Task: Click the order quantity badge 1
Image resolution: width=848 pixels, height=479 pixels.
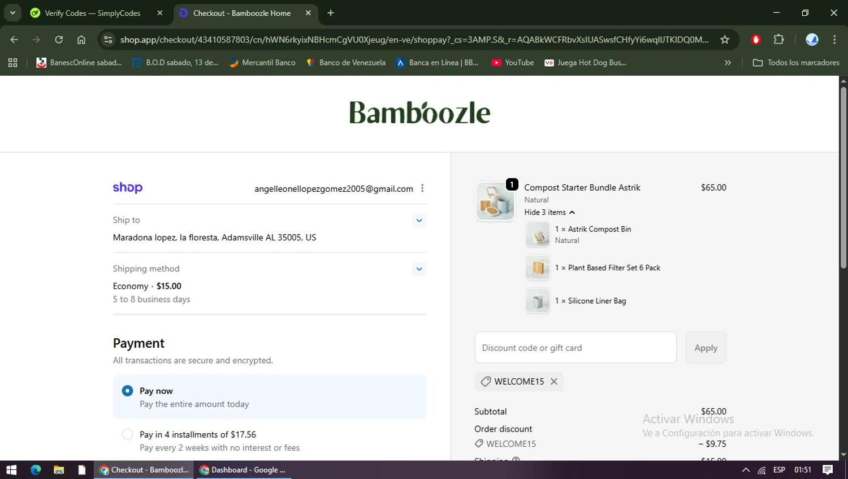Action: (x=512, y=184)
